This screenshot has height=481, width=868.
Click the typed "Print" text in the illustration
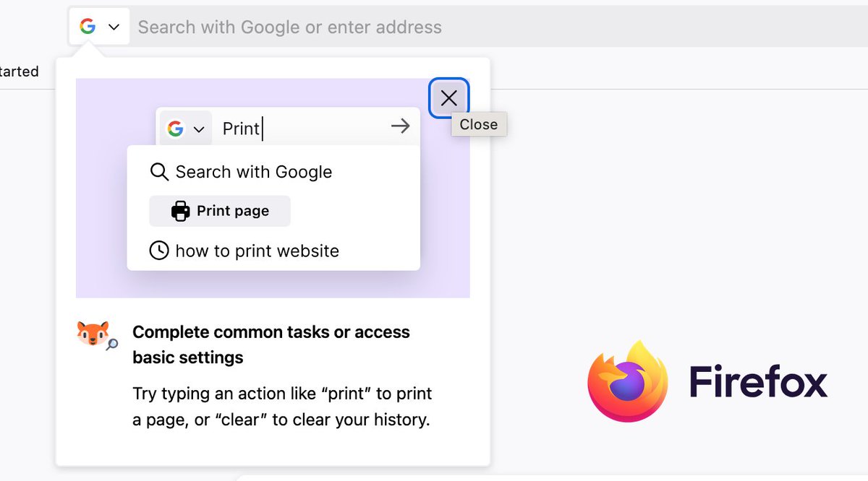pos(241,129)
